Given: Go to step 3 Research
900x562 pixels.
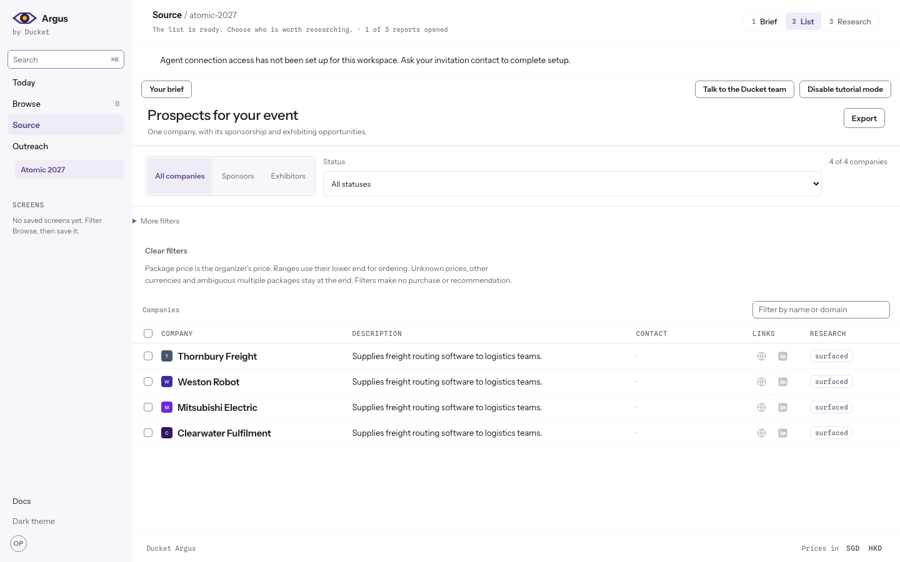Looking at the screenshot, I should 850,21.
